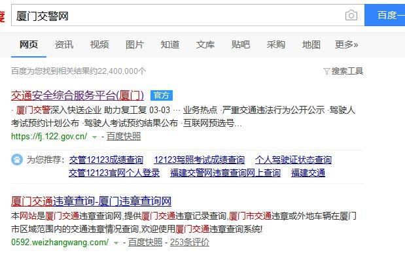405x255 pixels.
Task: Click recommendation 福建交警网违章查询网上查询
Action: tap(225, 173)
